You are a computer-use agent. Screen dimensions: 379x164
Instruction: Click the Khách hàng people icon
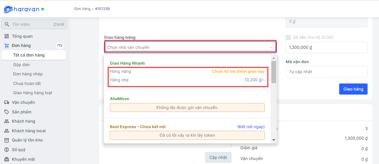[7, 121]
